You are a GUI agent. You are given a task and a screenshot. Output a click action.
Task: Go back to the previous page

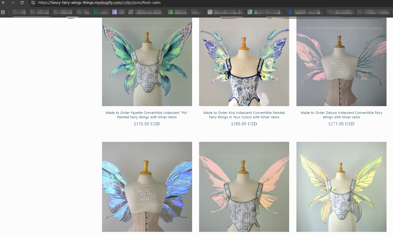pos(3,3)
